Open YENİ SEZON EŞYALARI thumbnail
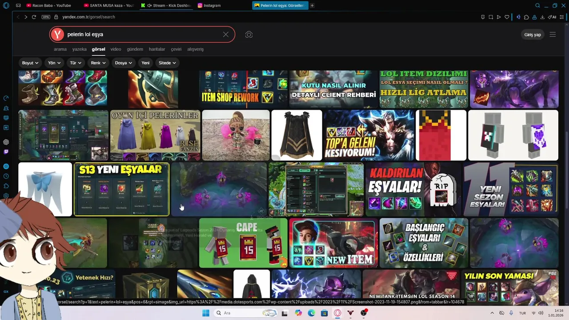Viewport: 569px width, 320px height. [x=510, y=189]
